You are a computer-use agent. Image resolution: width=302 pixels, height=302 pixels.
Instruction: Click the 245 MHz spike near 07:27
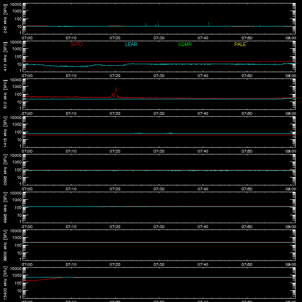pyautogui.click(x=146, y=25)
